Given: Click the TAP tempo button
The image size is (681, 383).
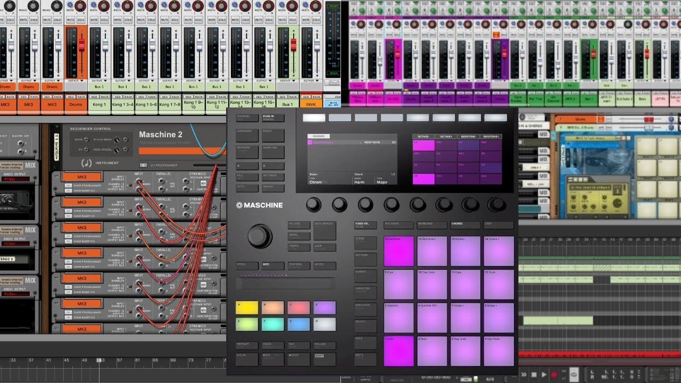Looking at the screenshot, I should tap(298, 345).
